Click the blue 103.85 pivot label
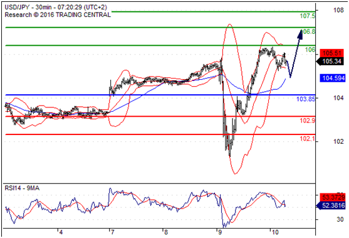This screenshot has width=349, height=238. [x=306, y=99]
